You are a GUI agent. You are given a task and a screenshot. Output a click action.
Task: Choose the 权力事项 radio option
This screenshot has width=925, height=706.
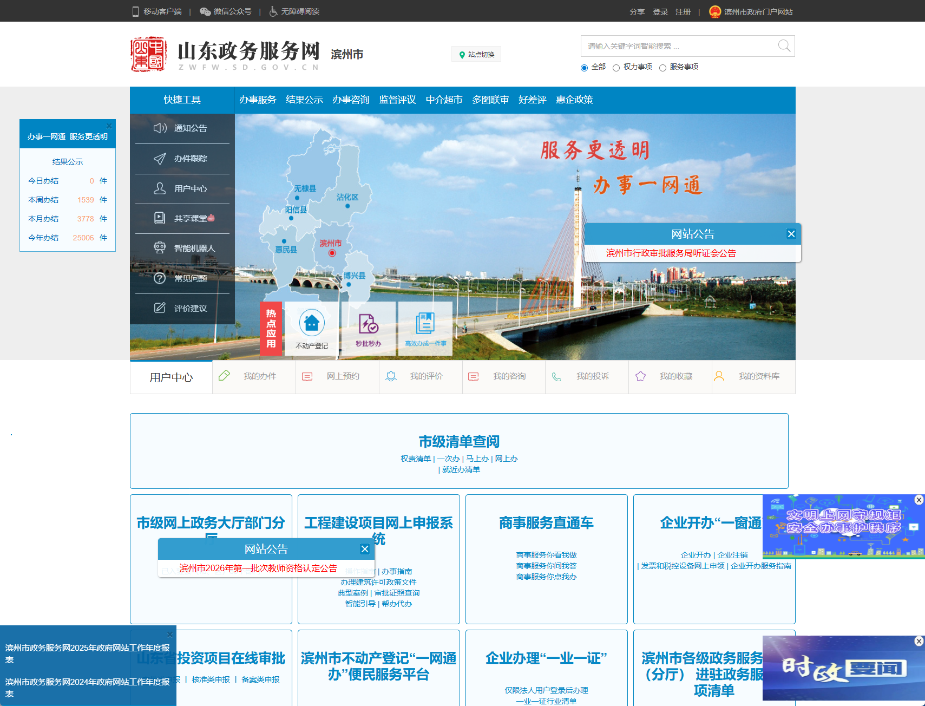[x=617, y=67]
